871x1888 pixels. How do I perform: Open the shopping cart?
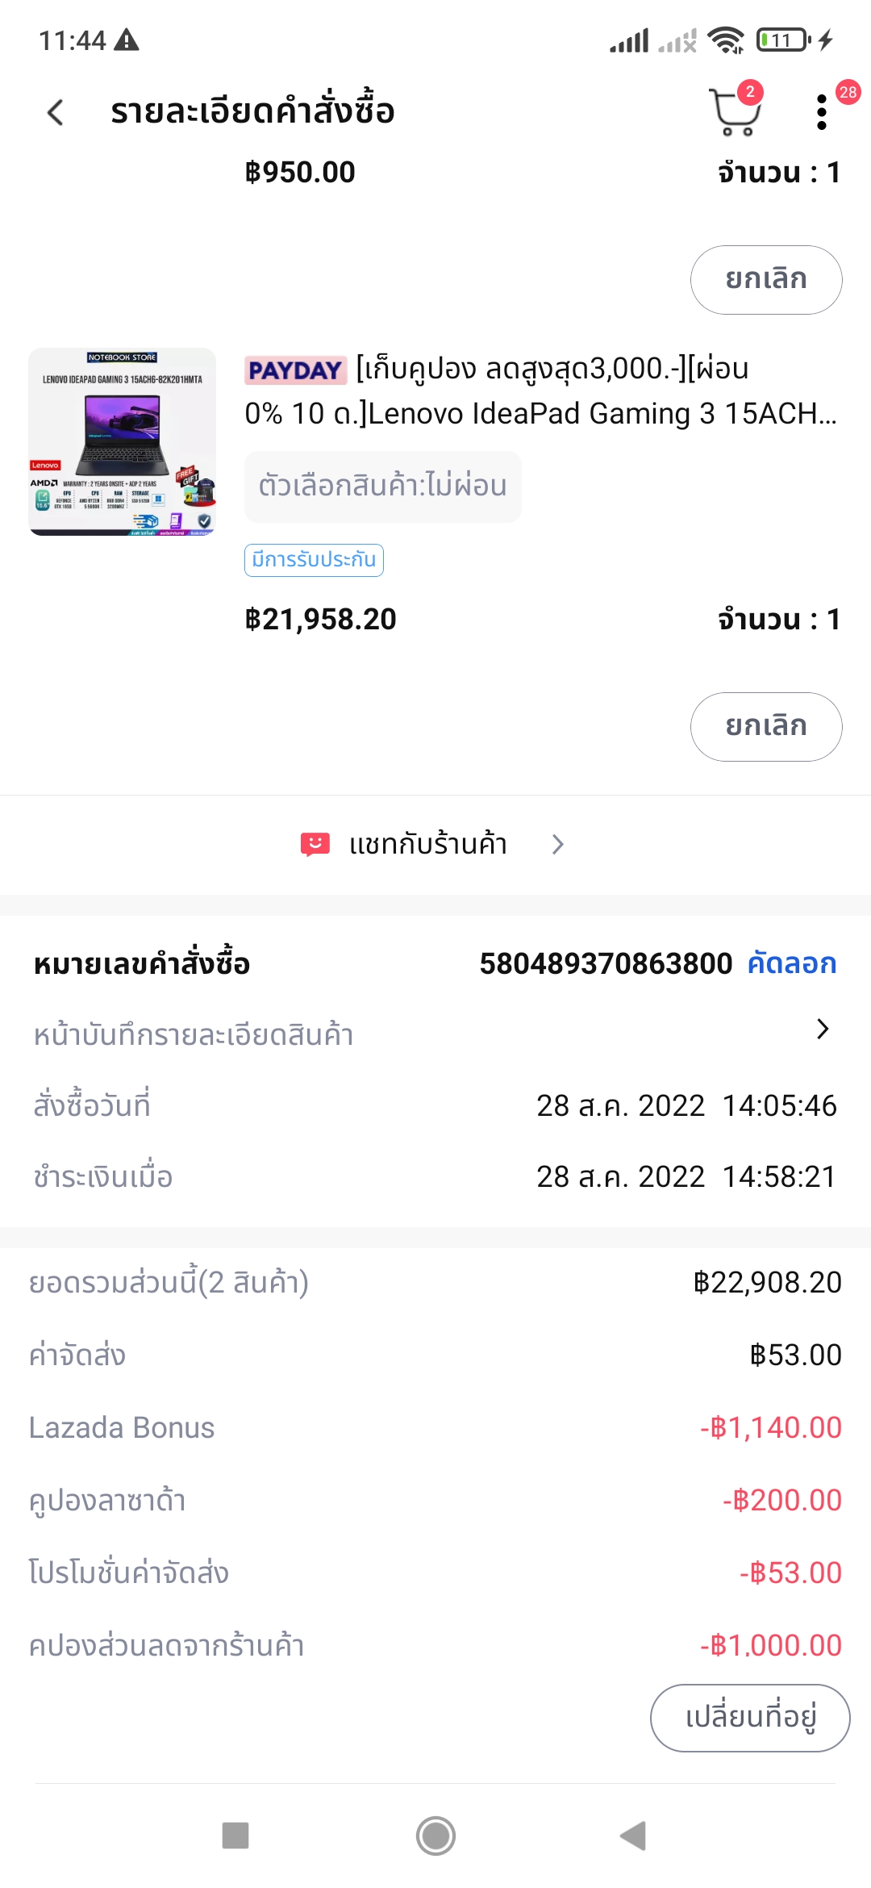coord(734,112)
